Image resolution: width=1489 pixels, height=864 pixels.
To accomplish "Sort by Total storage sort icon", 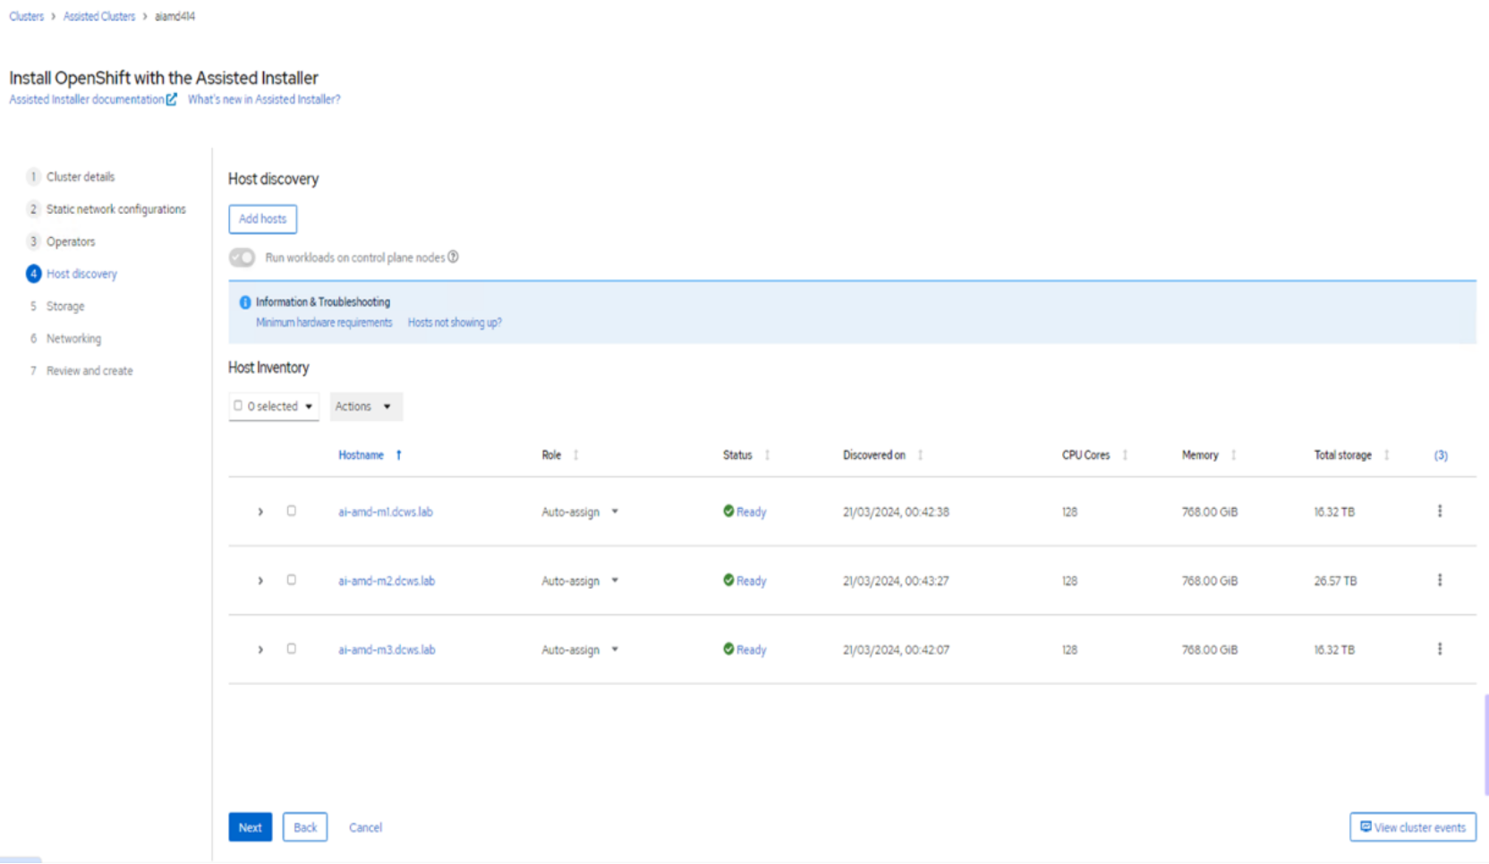I will click(1386, 455).
